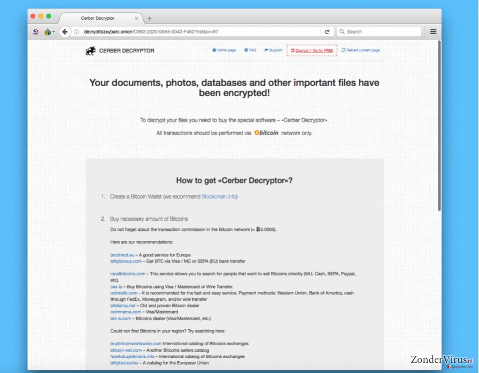Open the localbitcoins.com link

(x=128, y=274)
